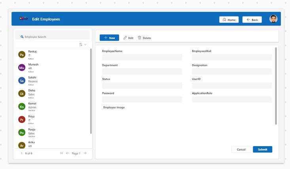Image resolution: width=290 pixels, height=169 pixels.
Task: Add a New employee
Action: [109, 38]
